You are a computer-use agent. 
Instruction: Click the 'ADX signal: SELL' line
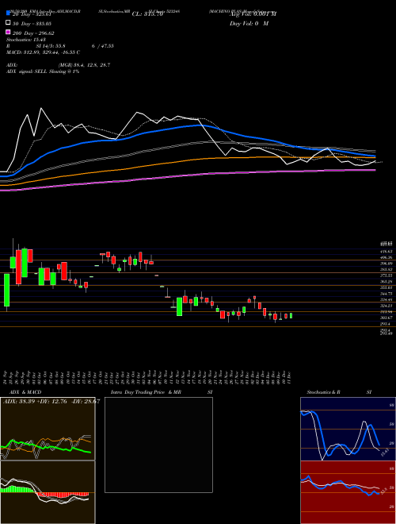pos(43,71)
